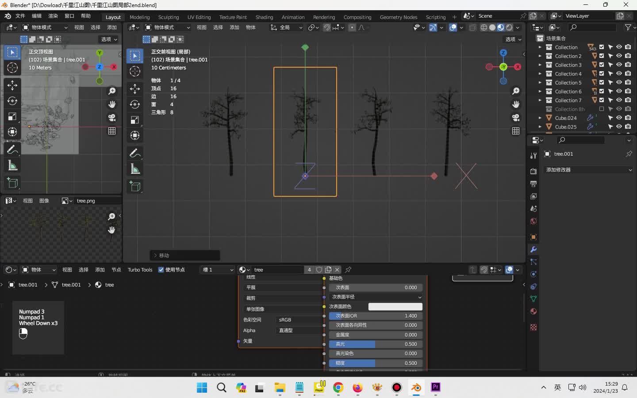
Task: Open sRGB color space dropdown
Action: 299,320
